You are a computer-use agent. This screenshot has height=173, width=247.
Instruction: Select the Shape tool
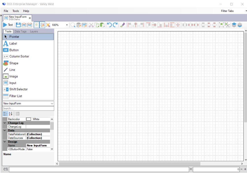click(14, 63)
